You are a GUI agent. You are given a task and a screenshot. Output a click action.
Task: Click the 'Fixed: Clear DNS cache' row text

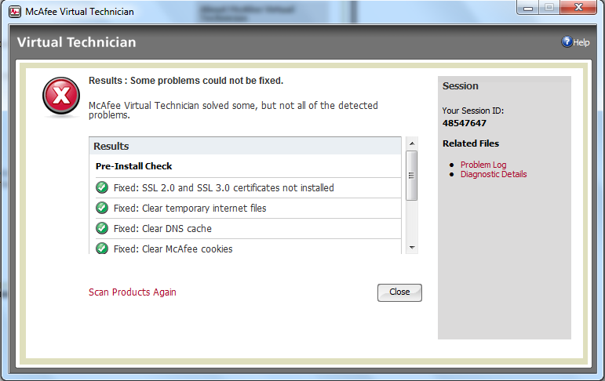tap(162, 229)
